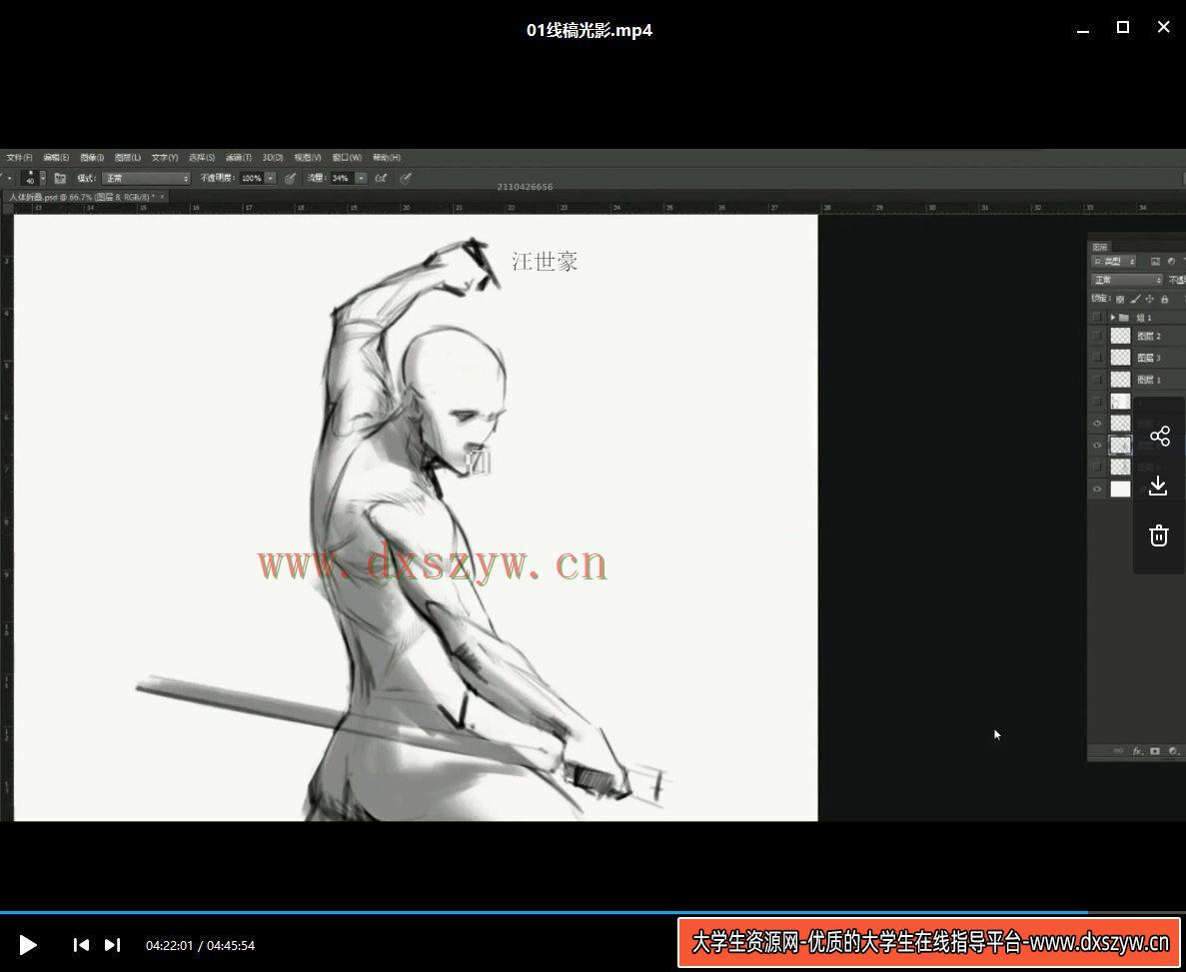Click the pixel layer filter icon
Image resolution: width=1186 pixels, height=972 pixels.
pyautogui.click(x=1155, y=261)
